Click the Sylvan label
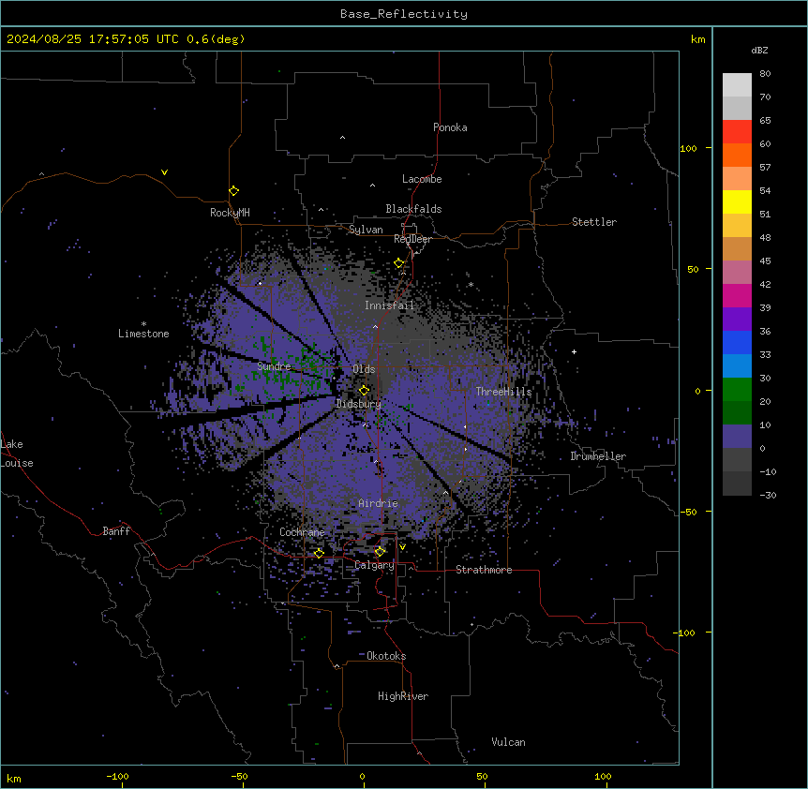 pyautogui.click(x=366, y=230)
